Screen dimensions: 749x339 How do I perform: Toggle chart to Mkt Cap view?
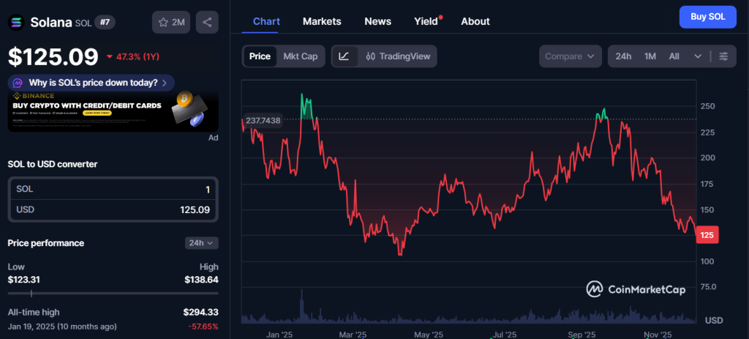300,56
